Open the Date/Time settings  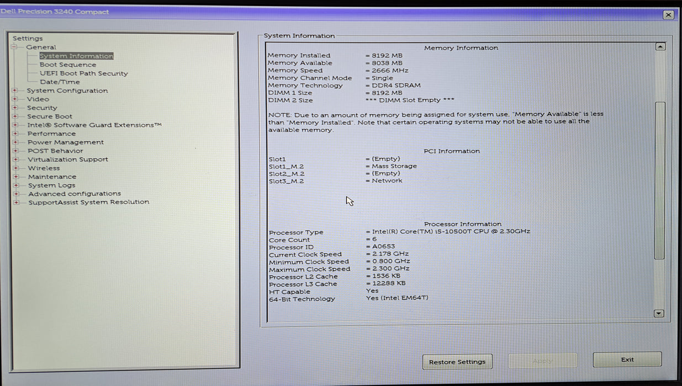60,82
